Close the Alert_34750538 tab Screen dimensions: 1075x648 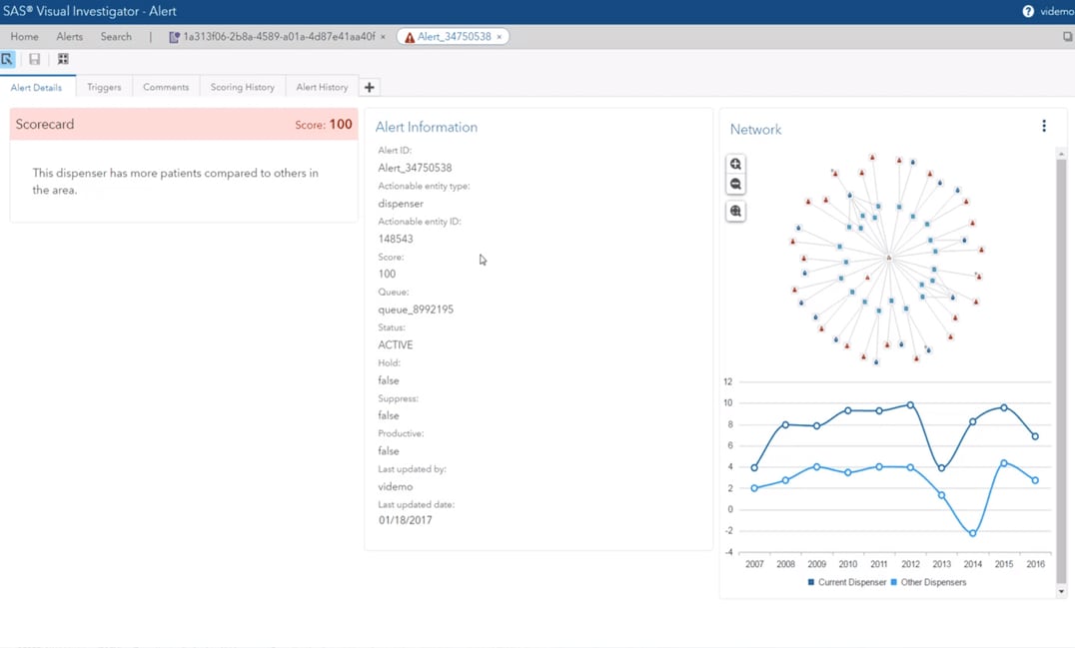pyautogui.click(x=499, y=35)
